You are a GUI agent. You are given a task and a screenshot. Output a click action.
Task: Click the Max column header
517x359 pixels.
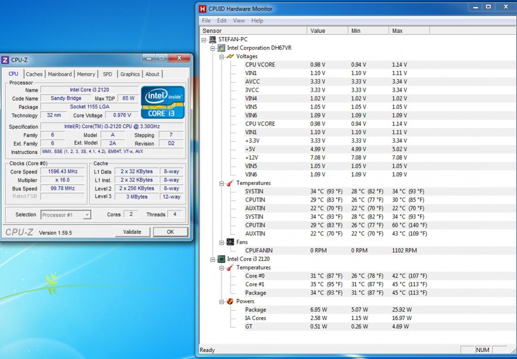point(409,31)
